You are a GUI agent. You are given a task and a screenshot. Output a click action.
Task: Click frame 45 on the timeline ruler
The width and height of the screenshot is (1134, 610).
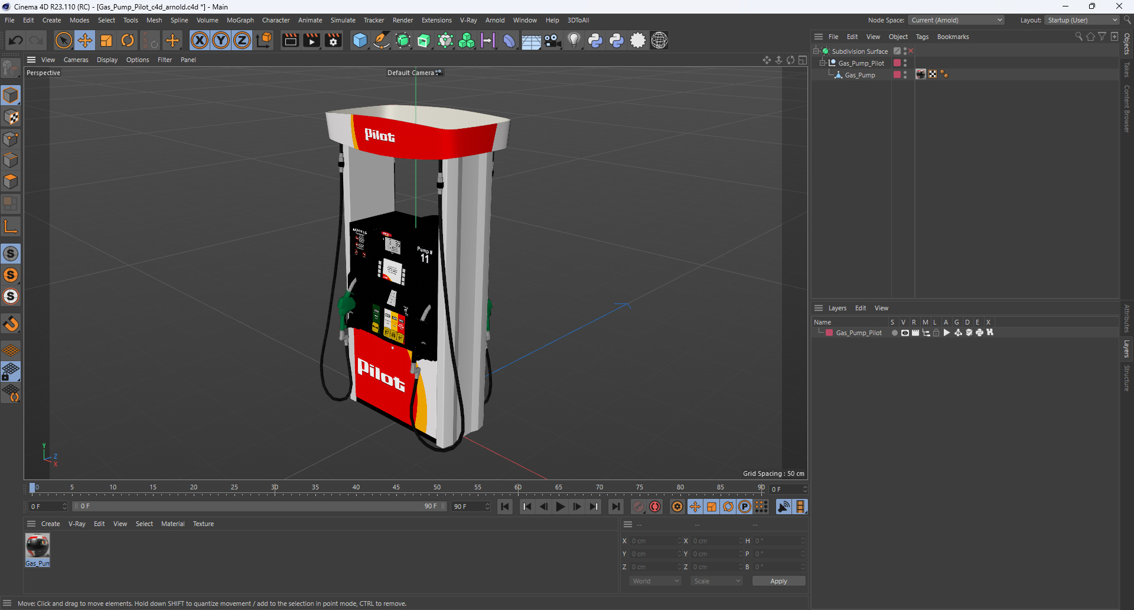click(396, 488)
